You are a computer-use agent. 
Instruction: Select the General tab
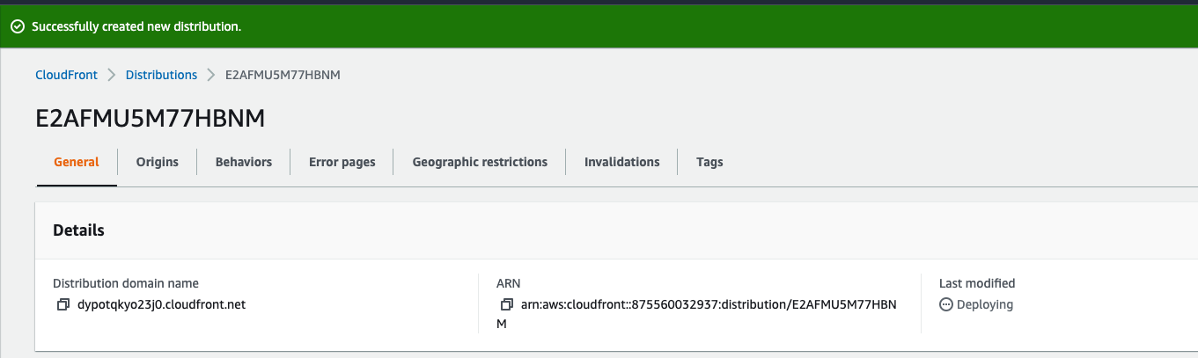click(77, 162)
